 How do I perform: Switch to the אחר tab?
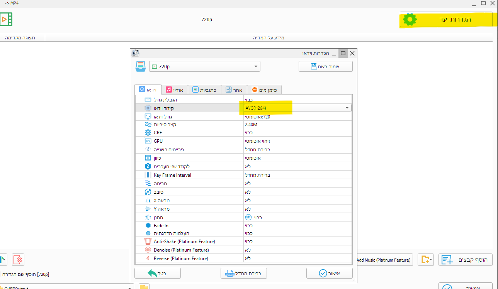234,90
